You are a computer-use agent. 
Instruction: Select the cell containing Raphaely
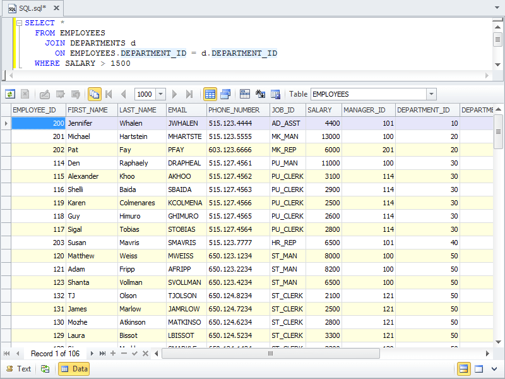click(142, 163)
